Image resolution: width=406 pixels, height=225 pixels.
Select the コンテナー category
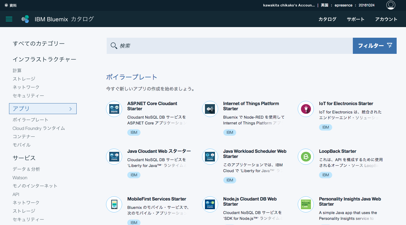(x=24, y=136)
